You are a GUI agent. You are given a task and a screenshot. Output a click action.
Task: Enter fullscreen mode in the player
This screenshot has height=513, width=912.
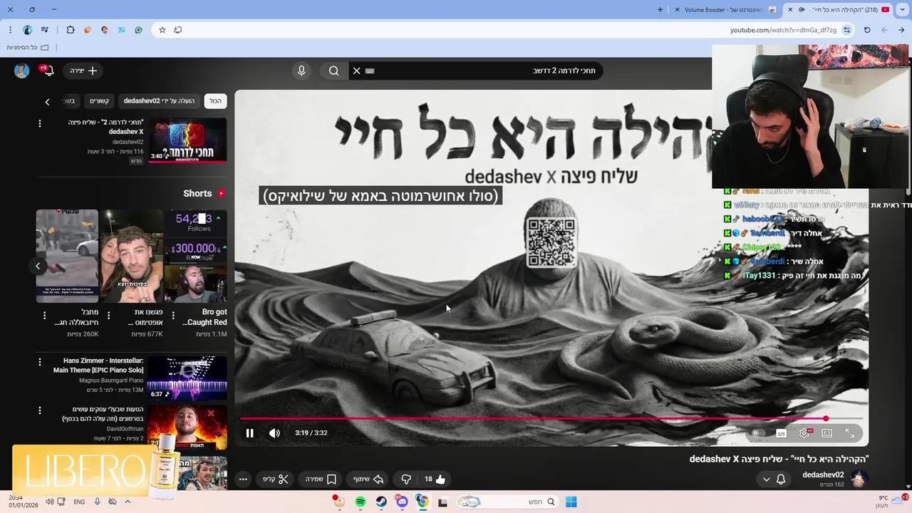(x=850, y=433)
